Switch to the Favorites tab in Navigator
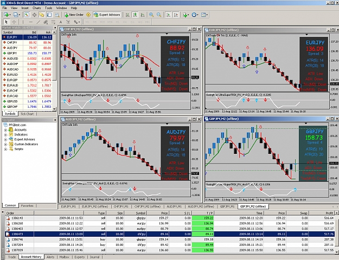 coord(27,206)
